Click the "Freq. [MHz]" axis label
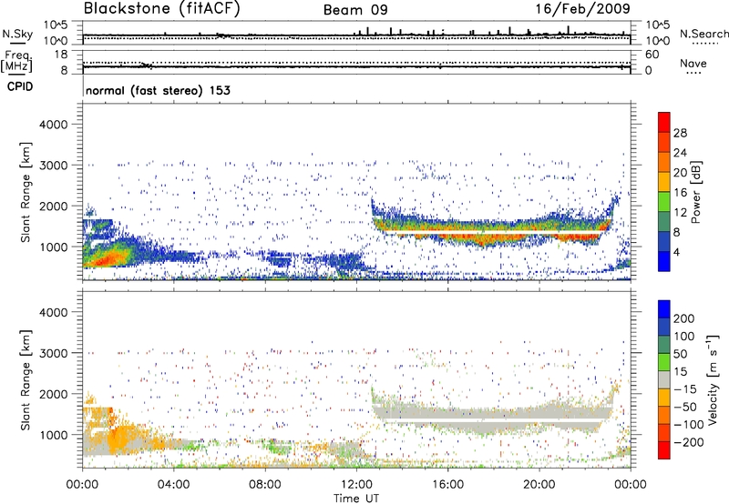The width and height of the screenshot is (729, 504). pyautogui.click(x=16, y=61)
